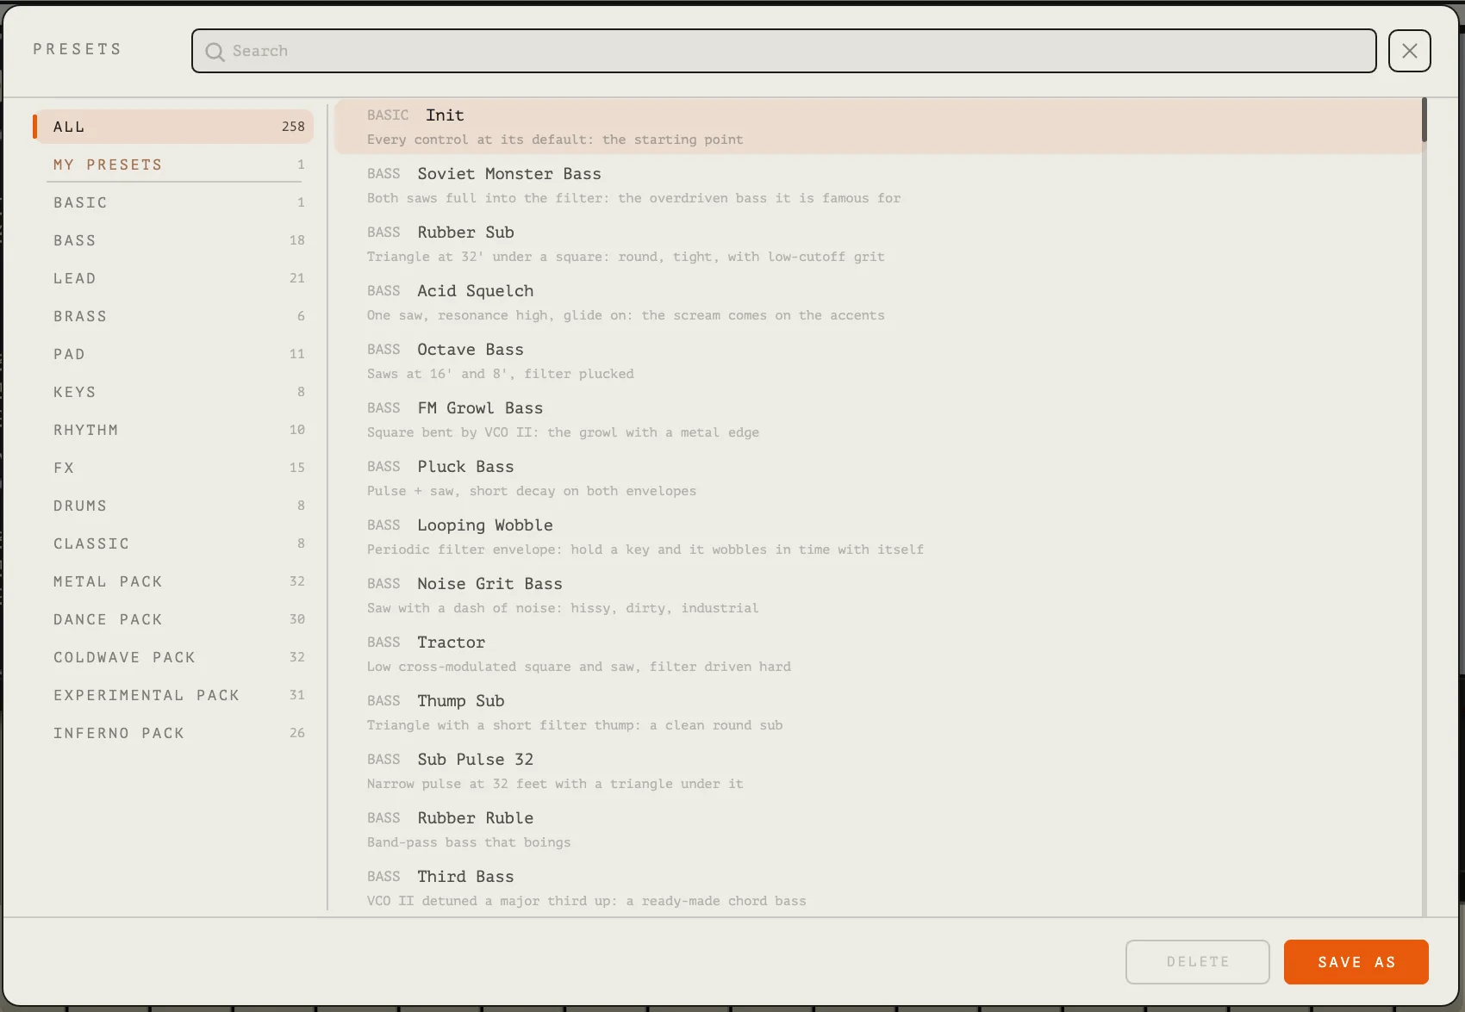Select the DRUMS category
Viewport: 1465px width, 1012px height.
pos(173,506)
